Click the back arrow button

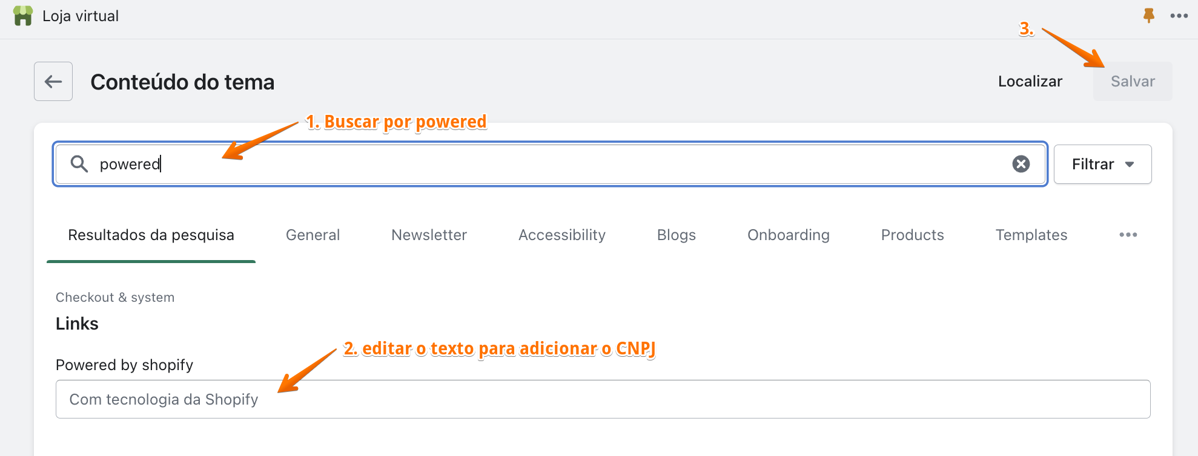[x=53, y=81]
